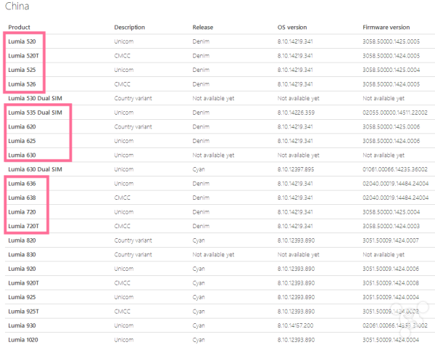Click firmware 3051.50009.1424.0006 in Lumia 920 row
This screenshot has width=435, height=345.
(x=391, y=269)
